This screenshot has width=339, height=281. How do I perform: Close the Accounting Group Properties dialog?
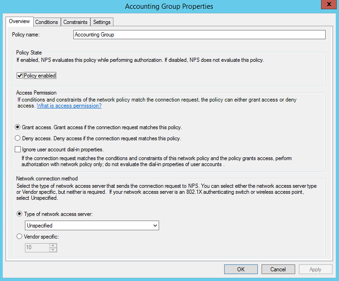click(329, 4)
